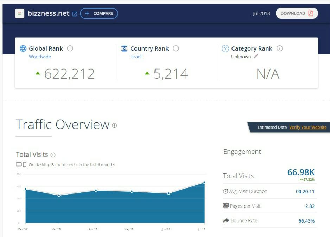Click the question mark Category Rank icon
Image resolution: width=330 pixels, height=237 pixels.
[x=226, y=48]
